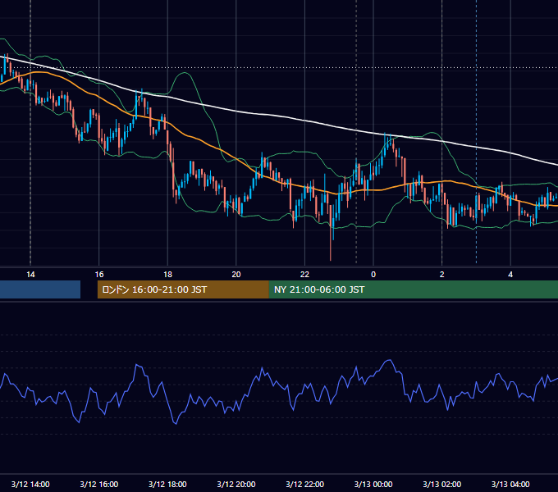The height and width of the screenshot is (492, 558).
Task: Select the 3/12 18:00 time label
Action: (x=167, y=484)
